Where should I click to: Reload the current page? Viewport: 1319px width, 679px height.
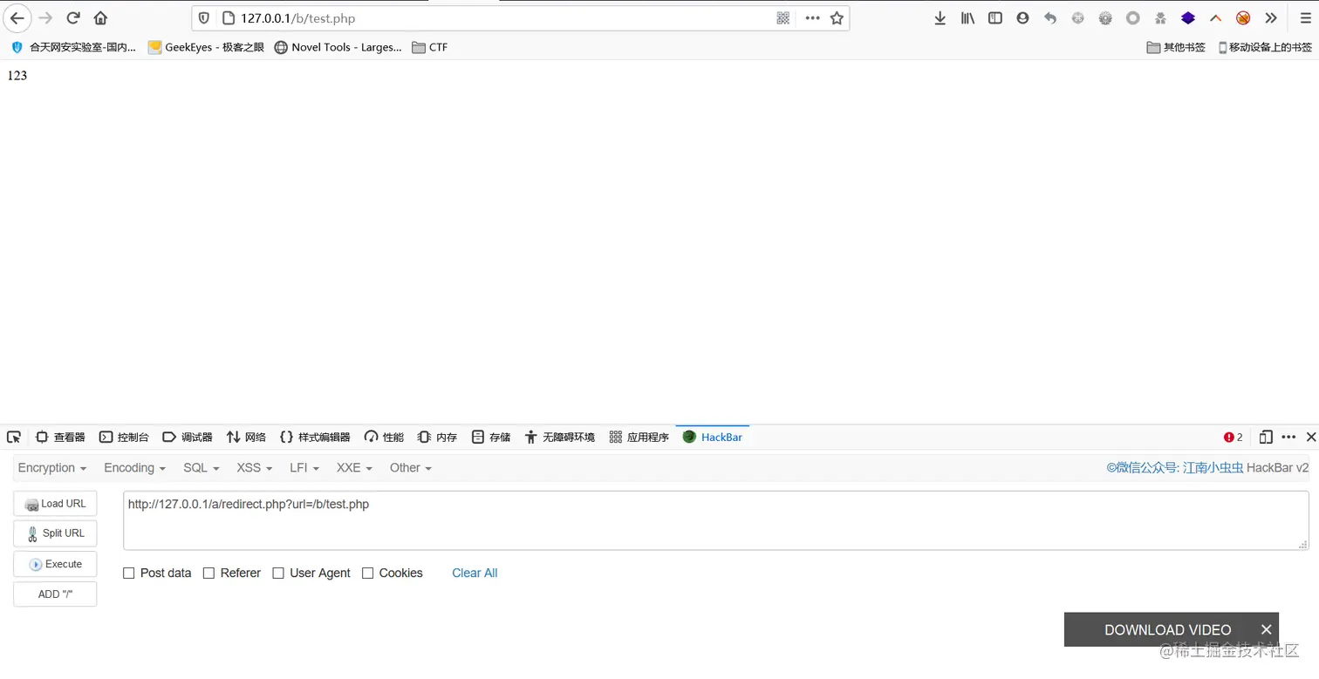pyautogui.click(x=73, y=17)
